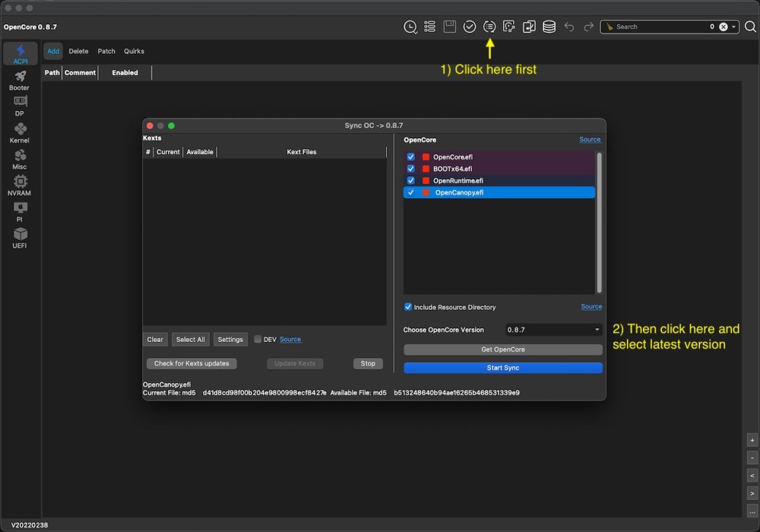
Task: Click the greater-than arrow button
Action: pos(752,493)
